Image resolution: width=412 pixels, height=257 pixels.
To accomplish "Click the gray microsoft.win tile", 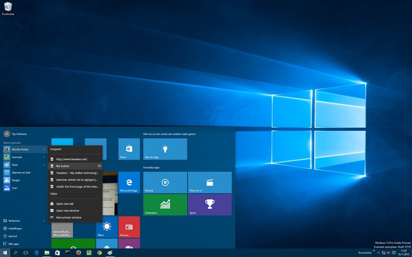I will [x=62, y=230].
